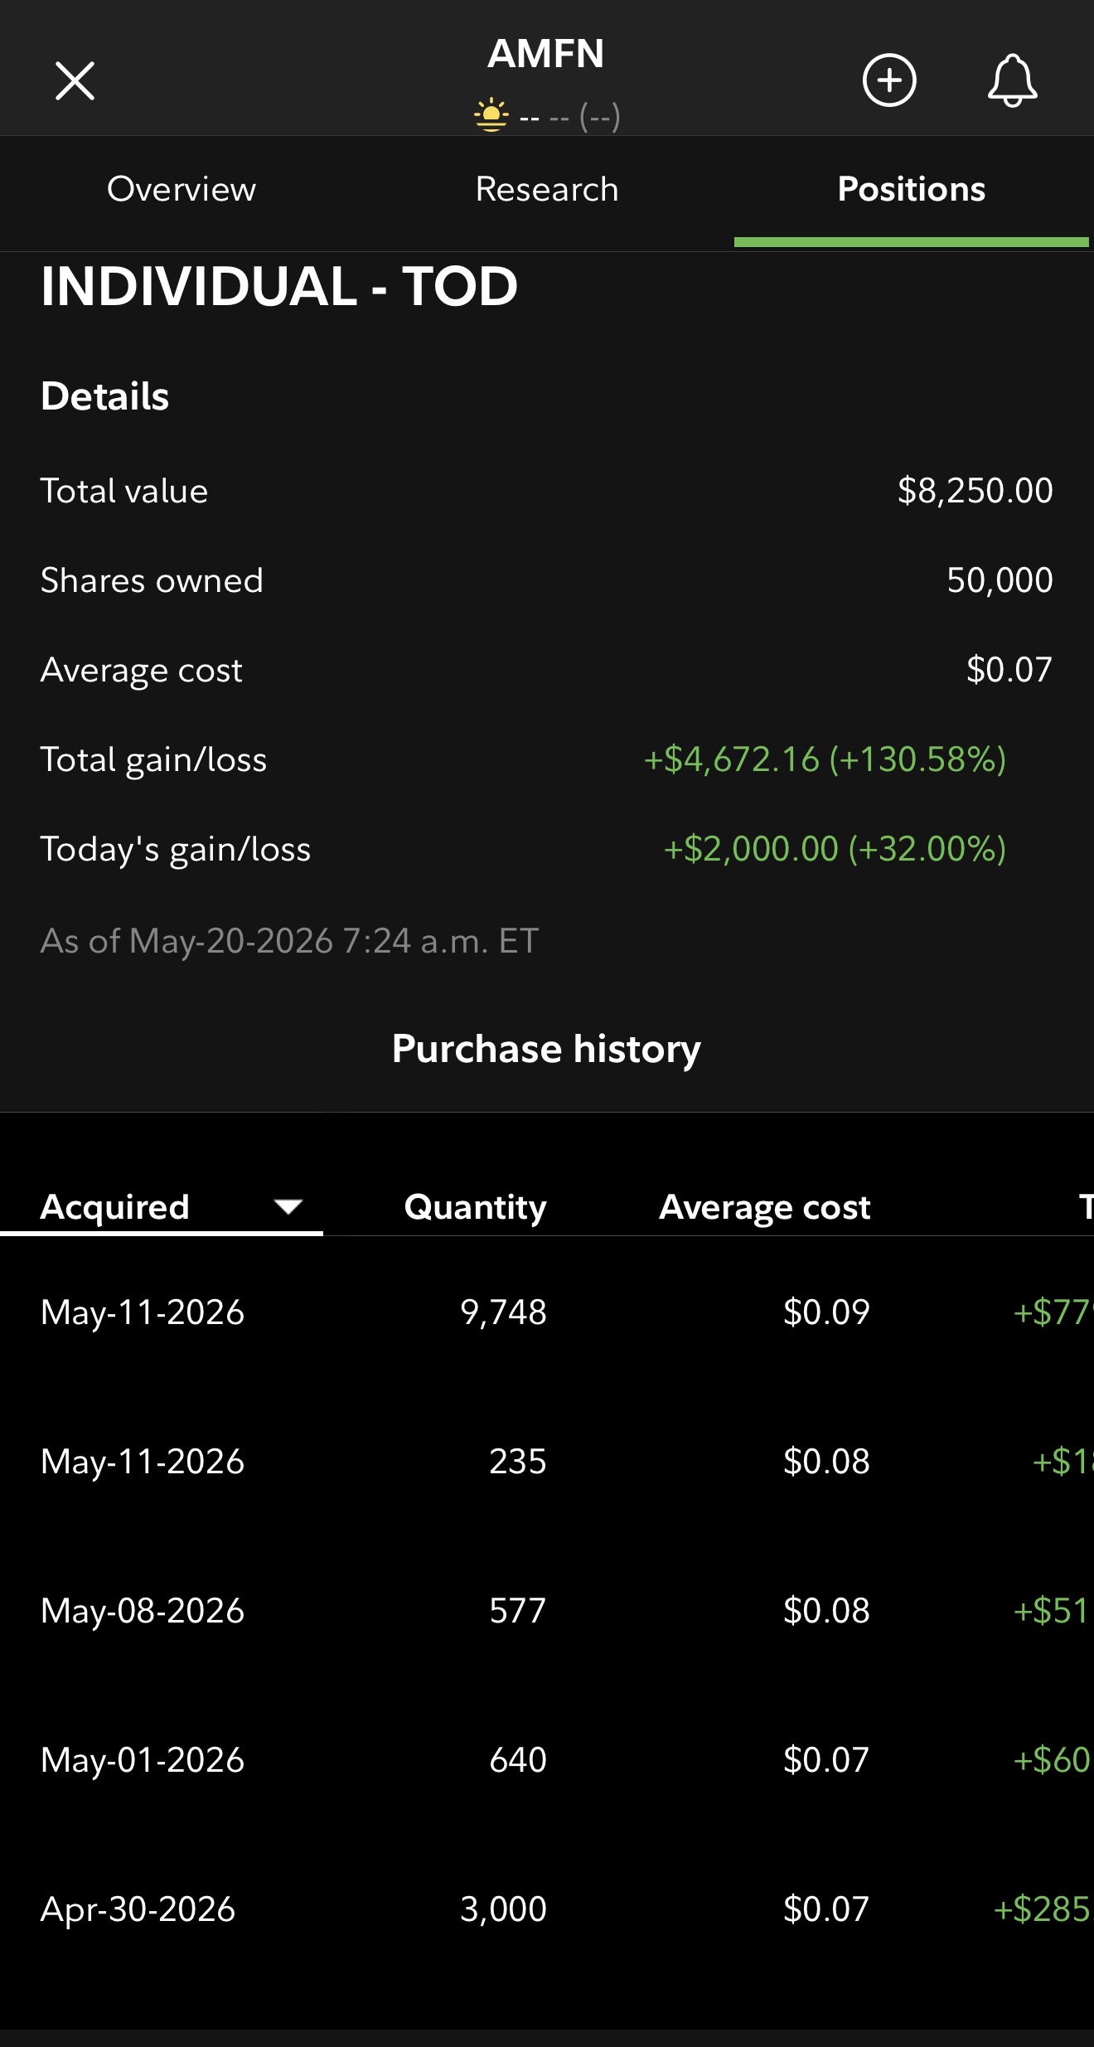The width and height of the screenshot is (1094, 2047).
Task: Open the May-11-2026 lot of 235 shares
Action: point(547,1462)
